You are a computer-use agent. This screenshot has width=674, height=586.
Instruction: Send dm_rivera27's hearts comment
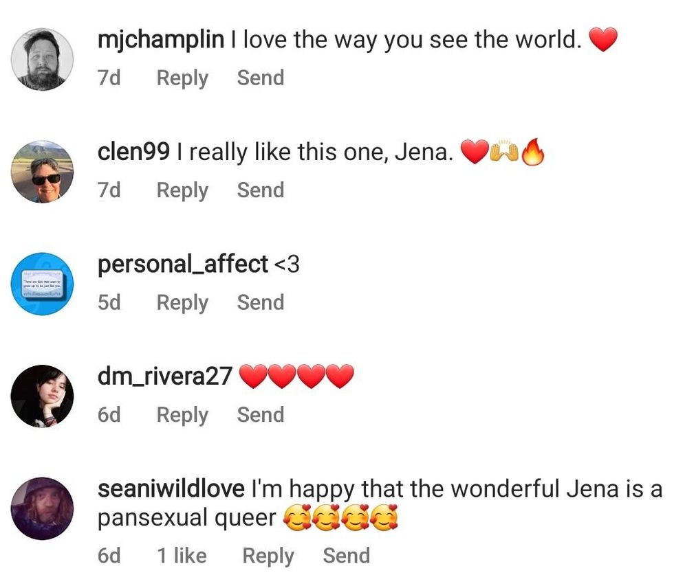(261, 415)
